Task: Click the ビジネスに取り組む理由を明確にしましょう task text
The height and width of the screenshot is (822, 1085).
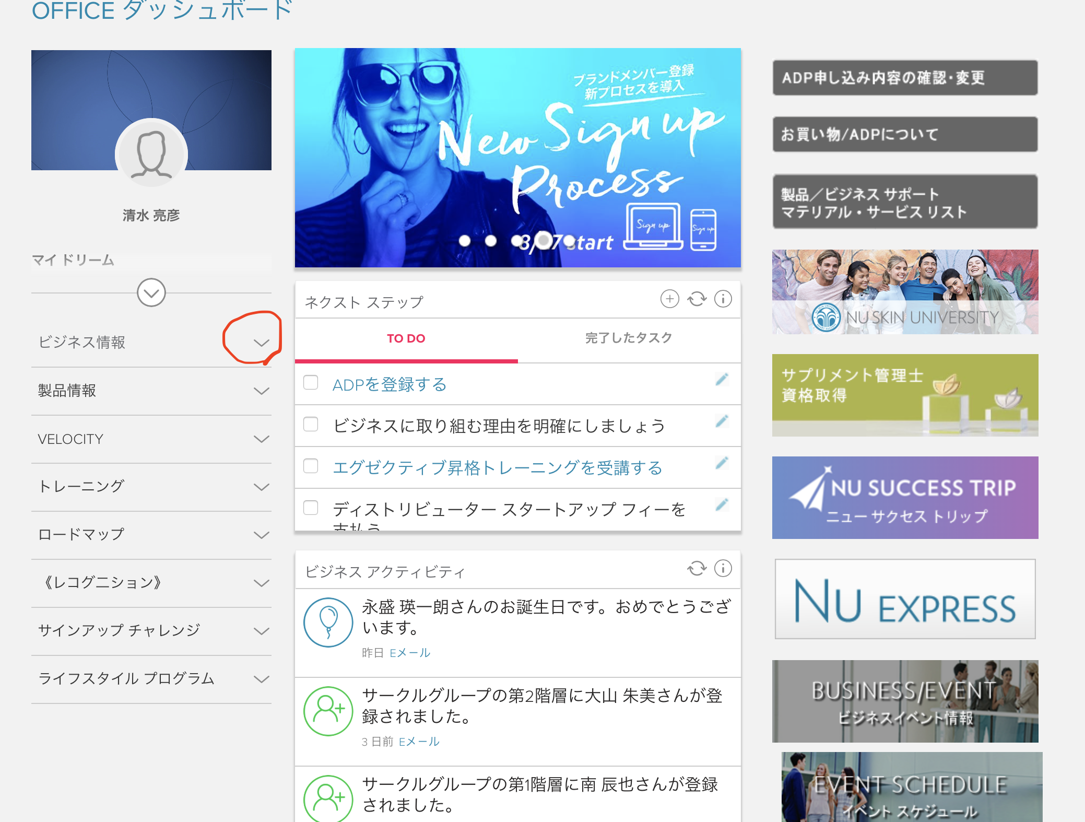Action: 499,426
